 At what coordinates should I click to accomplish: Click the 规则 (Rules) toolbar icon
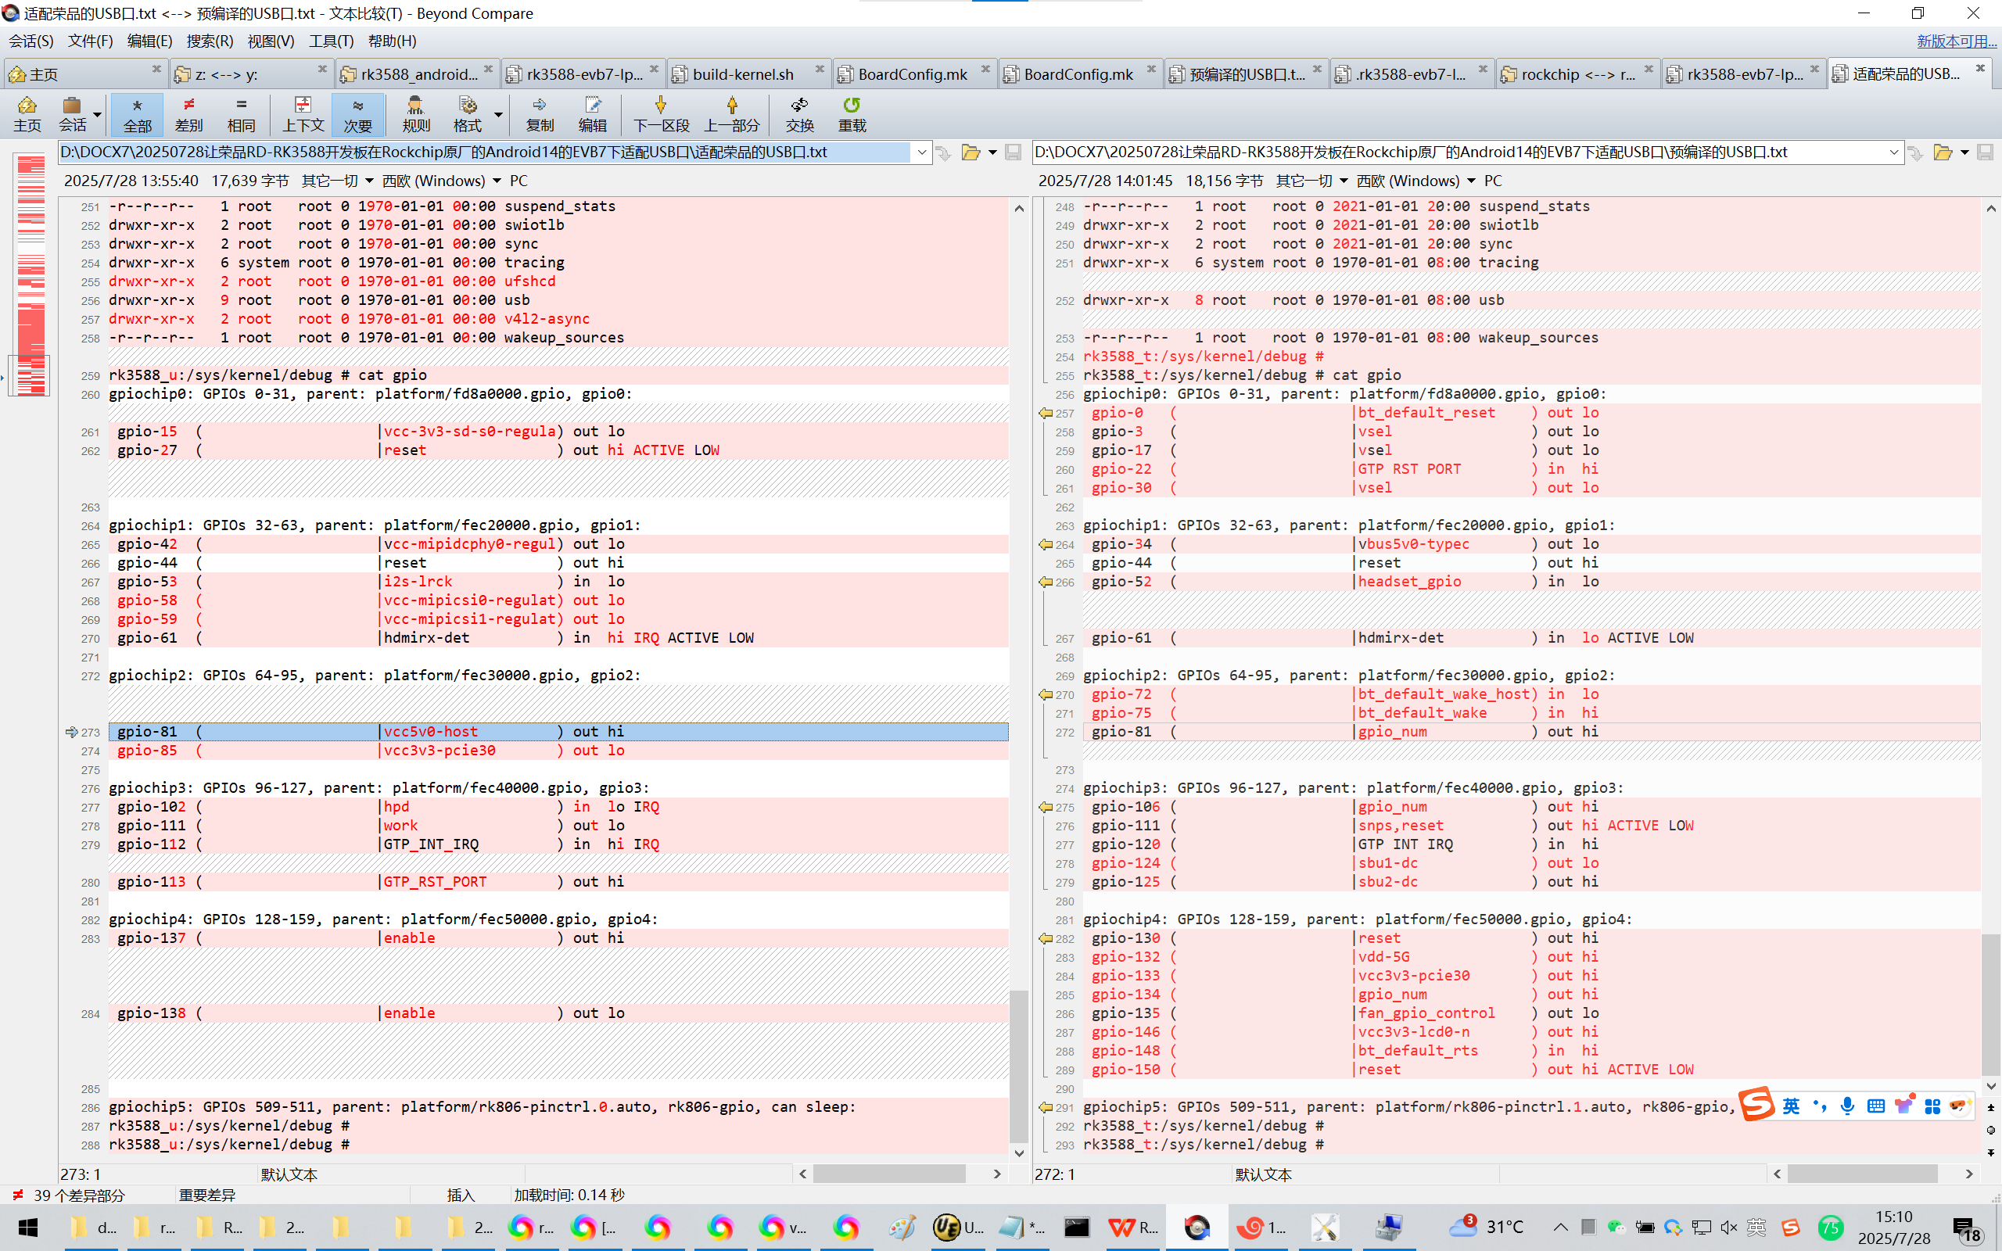415,113
